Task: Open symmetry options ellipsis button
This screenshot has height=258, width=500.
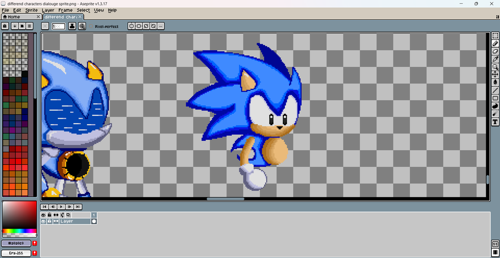Action: point(161,26)
